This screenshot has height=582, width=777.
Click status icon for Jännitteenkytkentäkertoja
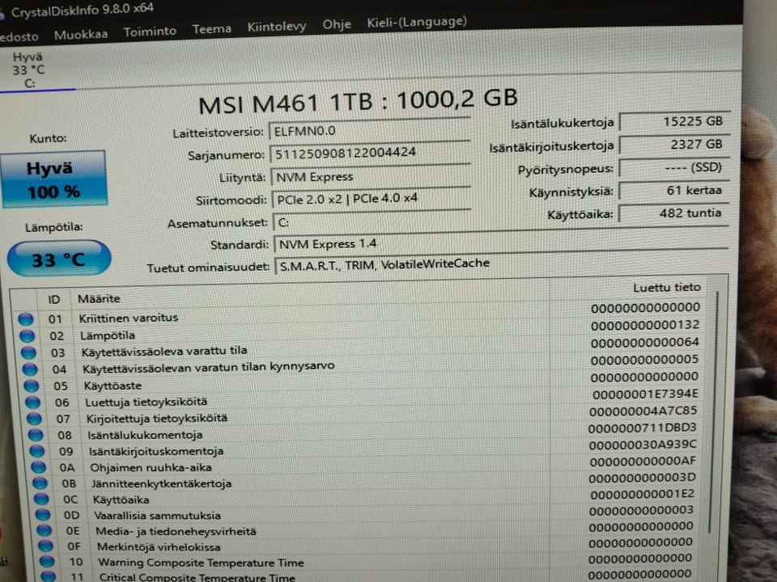click(40, 483)
